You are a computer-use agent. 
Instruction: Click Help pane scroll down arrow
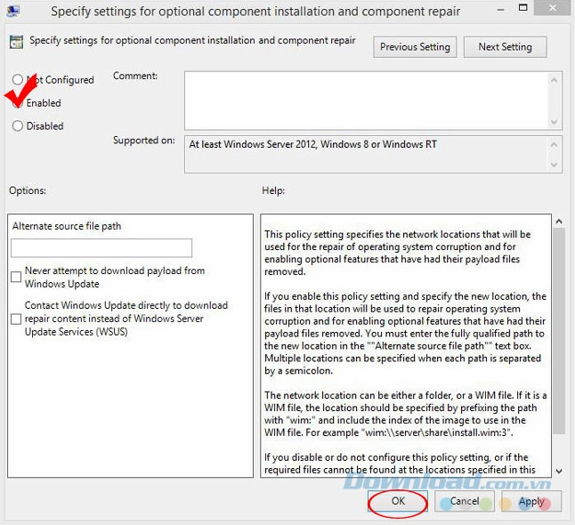point(559,471)
